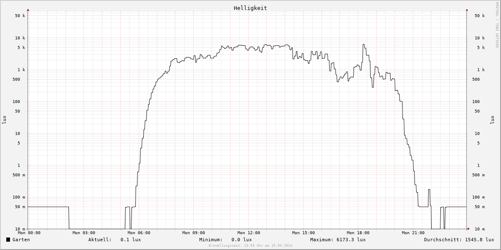Screen dimensions: 501x250
Task: Pick the "Mon 09:00" time axis label
Action: (194, 233)
